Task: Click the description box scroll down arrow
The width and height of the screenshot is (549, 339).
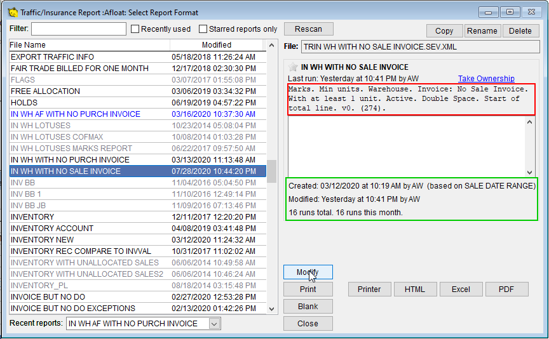Action: click(x=530, y=172)
